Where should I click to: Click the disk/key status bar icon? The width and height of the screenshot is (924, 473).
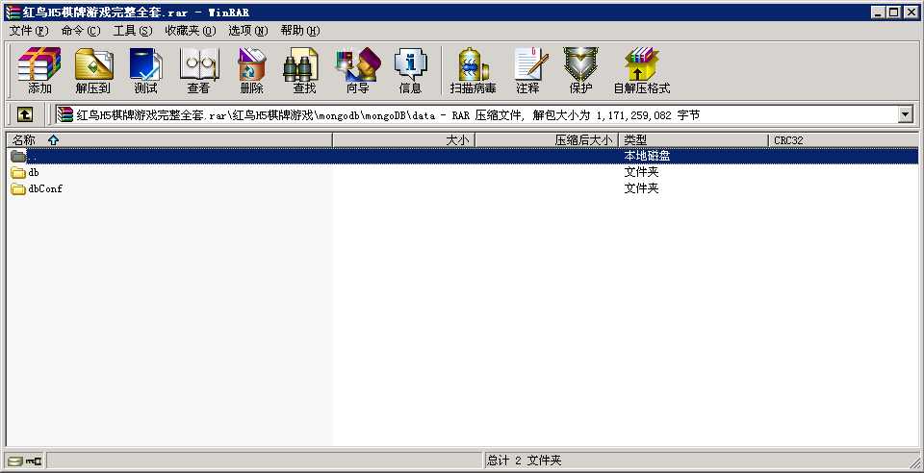click(x=24, y=461)
